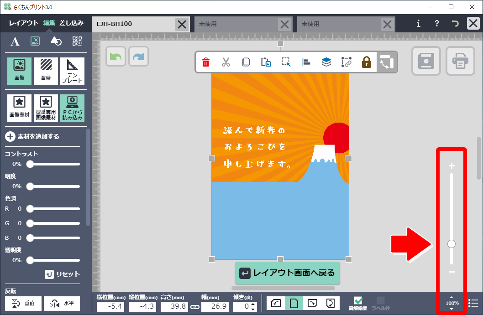483x315 pixels.
Task: Click the 透明度 transparency slider handle
Action: [30, 260]
